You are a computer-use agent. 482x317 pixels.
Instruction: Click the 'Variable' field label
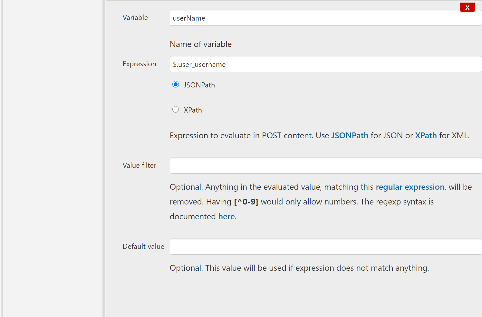[135, 17]
